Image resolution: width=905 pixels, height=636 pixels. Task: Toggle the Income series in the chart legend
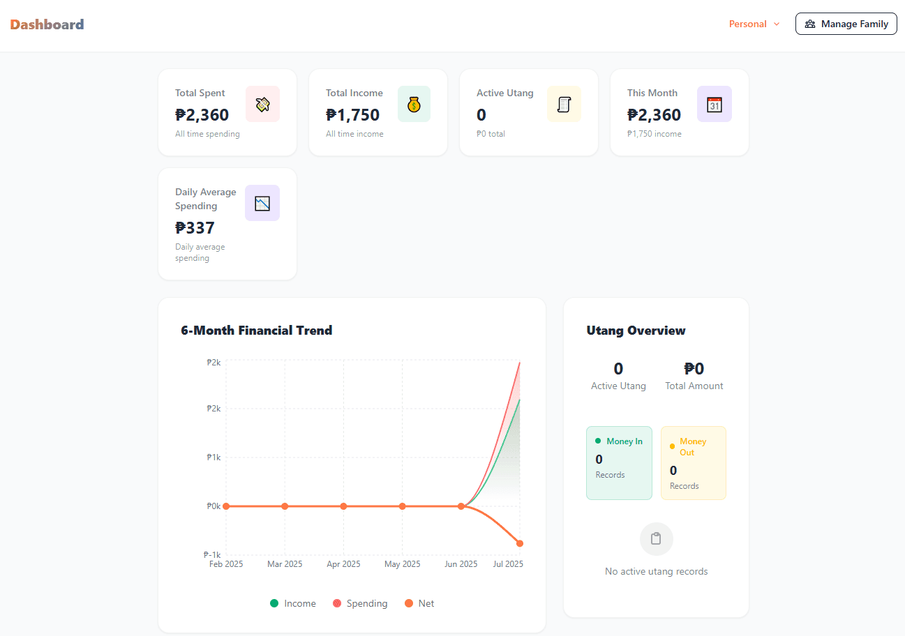pyautogui.click(x=292, y=603)
